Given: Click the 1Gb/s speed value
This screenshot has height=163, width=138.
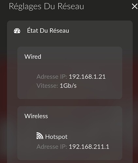Looking at the screenshot, I should coord(68,86).
